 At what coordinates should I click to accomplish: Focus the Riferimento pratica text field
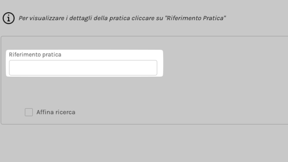tap(83, 68)
